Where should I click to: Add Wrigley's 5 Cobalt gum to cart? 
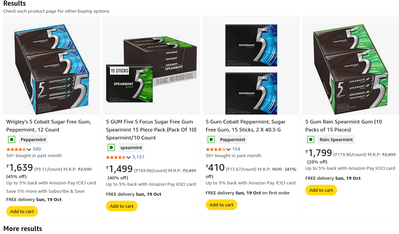tap(22, 211)
